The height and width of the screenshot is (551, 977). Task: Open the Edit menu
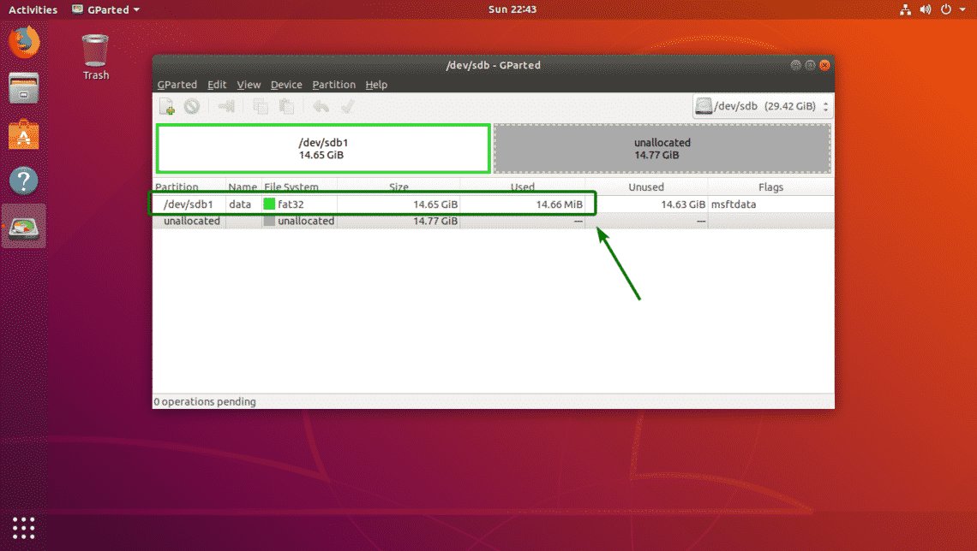pyautogui.click(x=217, y=85)
